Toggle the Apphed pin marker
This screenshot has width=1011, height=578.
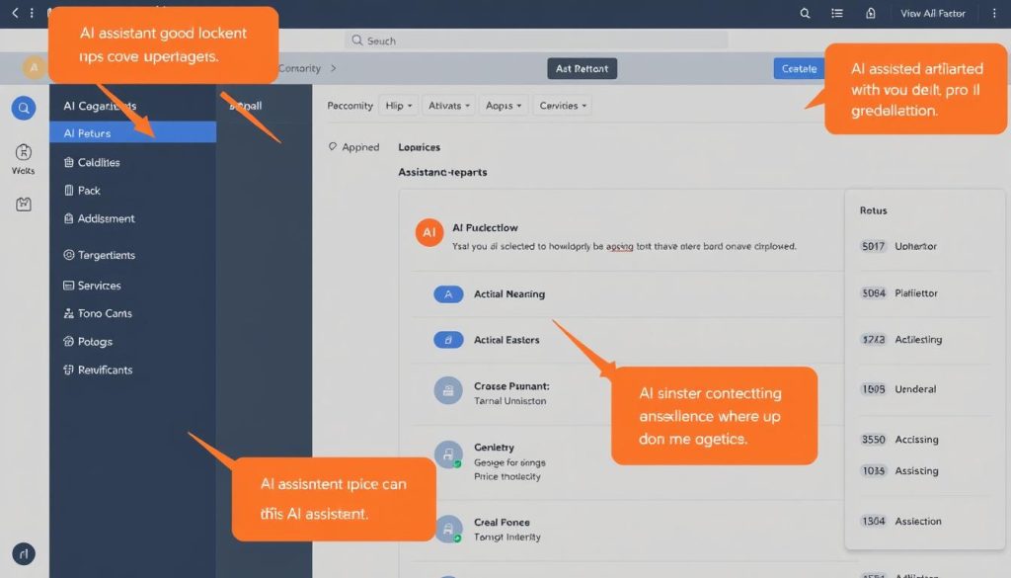pos(333,147)
